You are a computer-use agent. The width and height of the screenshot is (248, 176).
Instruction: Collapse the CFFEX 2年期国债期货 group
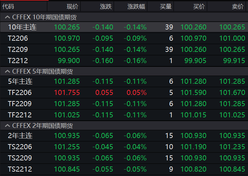[x=7, y=126]
